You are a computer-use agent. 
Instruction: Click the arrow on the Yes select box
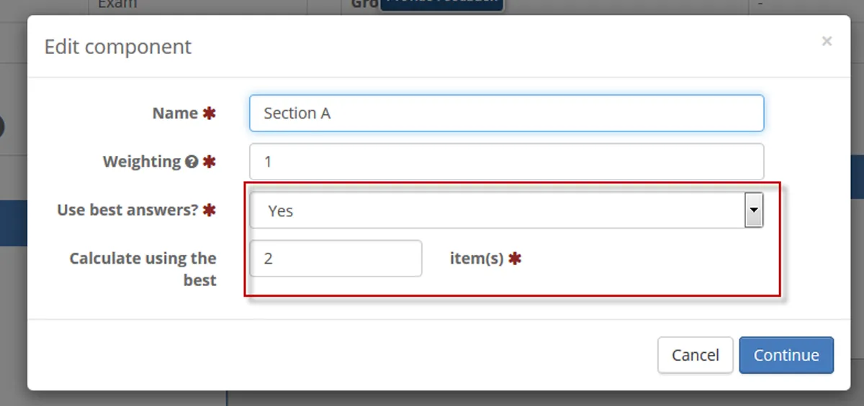754,211
